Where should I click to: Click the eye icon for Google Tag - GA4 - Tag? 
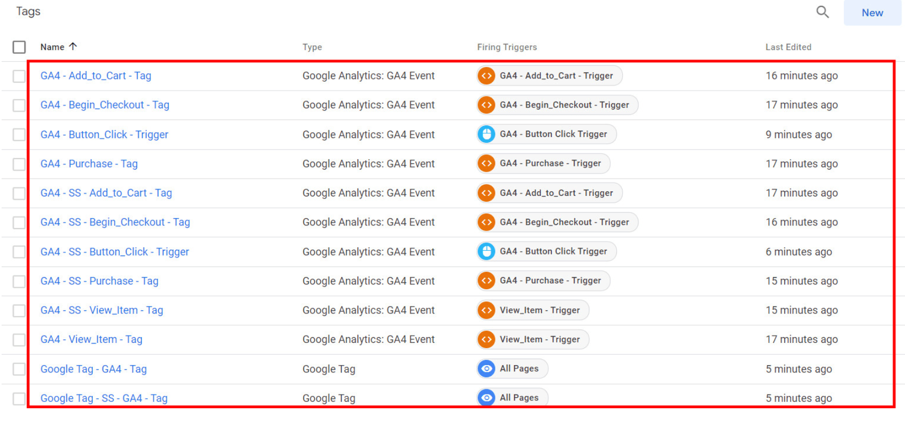pos(486,369)
